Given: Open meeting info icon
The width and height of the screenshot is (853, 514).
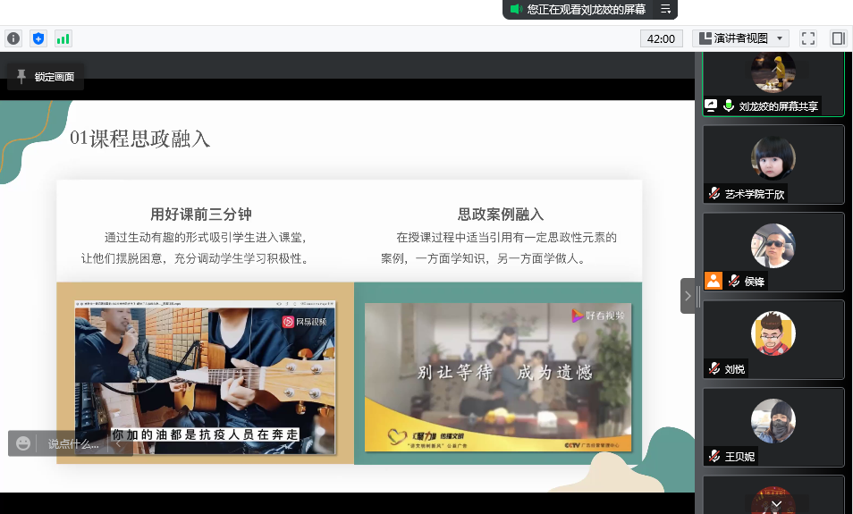Looking at the screenshot, I should click(x=13, y=38).
